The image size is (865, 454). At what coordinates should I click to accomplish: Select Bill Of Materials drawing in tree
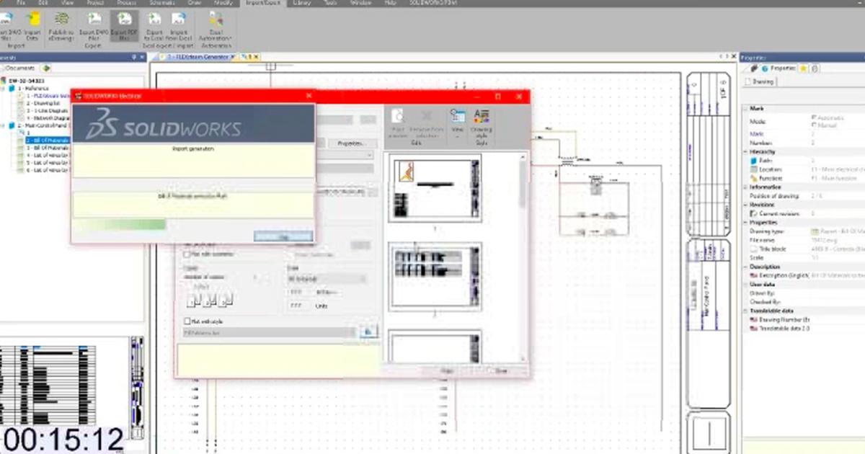[48, 140]
